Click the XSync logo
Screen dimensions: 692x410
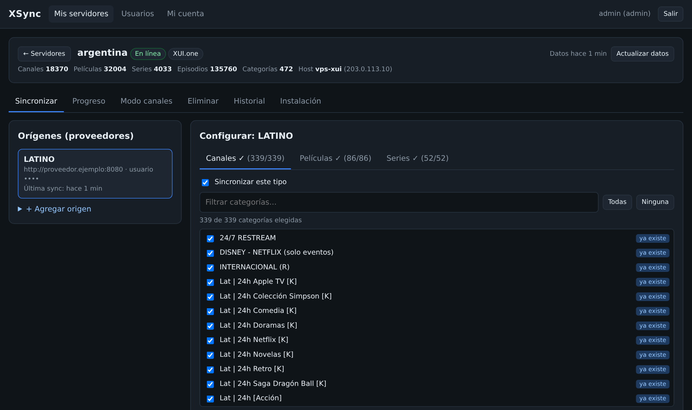pyautogui.click(x=25, y=14)
